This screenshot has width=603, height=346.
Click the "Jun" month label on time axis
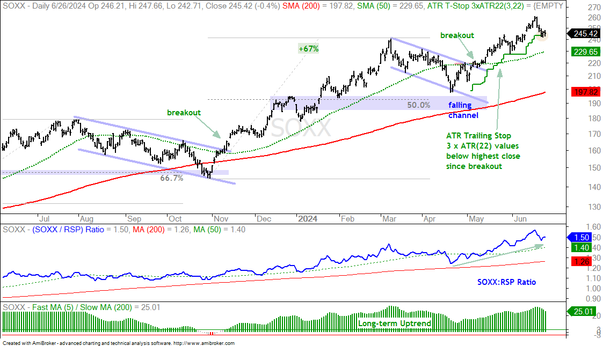pos(520,219)
